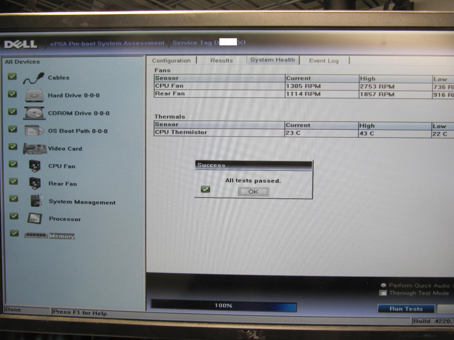454x340 pixels.
Task: Click the Success dialog title bar
Action: pos(254,166)
